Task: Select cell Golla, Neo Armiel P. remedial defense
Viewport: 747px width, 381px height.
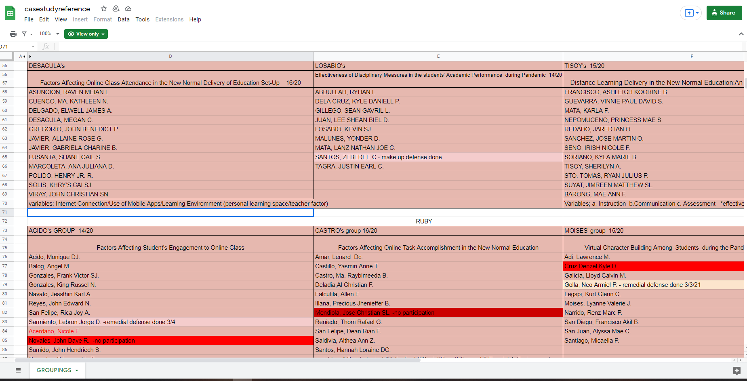Action: 653,285
